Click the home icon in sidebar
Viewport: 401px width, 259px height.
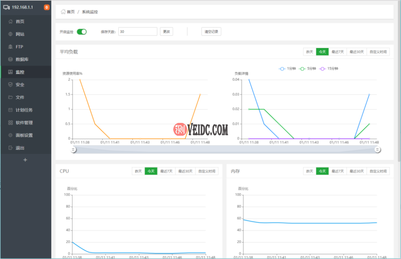(10, 22)
